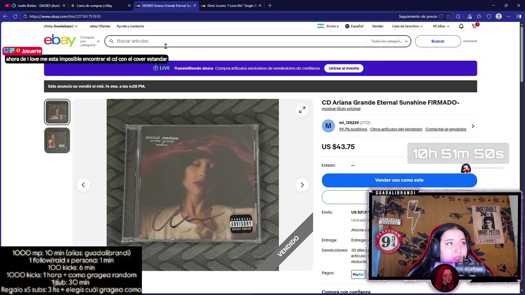Switch to the Demi Lovato I Love Me tab
The height and width of the screenshot is (295, 525).
tap(231, 6)
